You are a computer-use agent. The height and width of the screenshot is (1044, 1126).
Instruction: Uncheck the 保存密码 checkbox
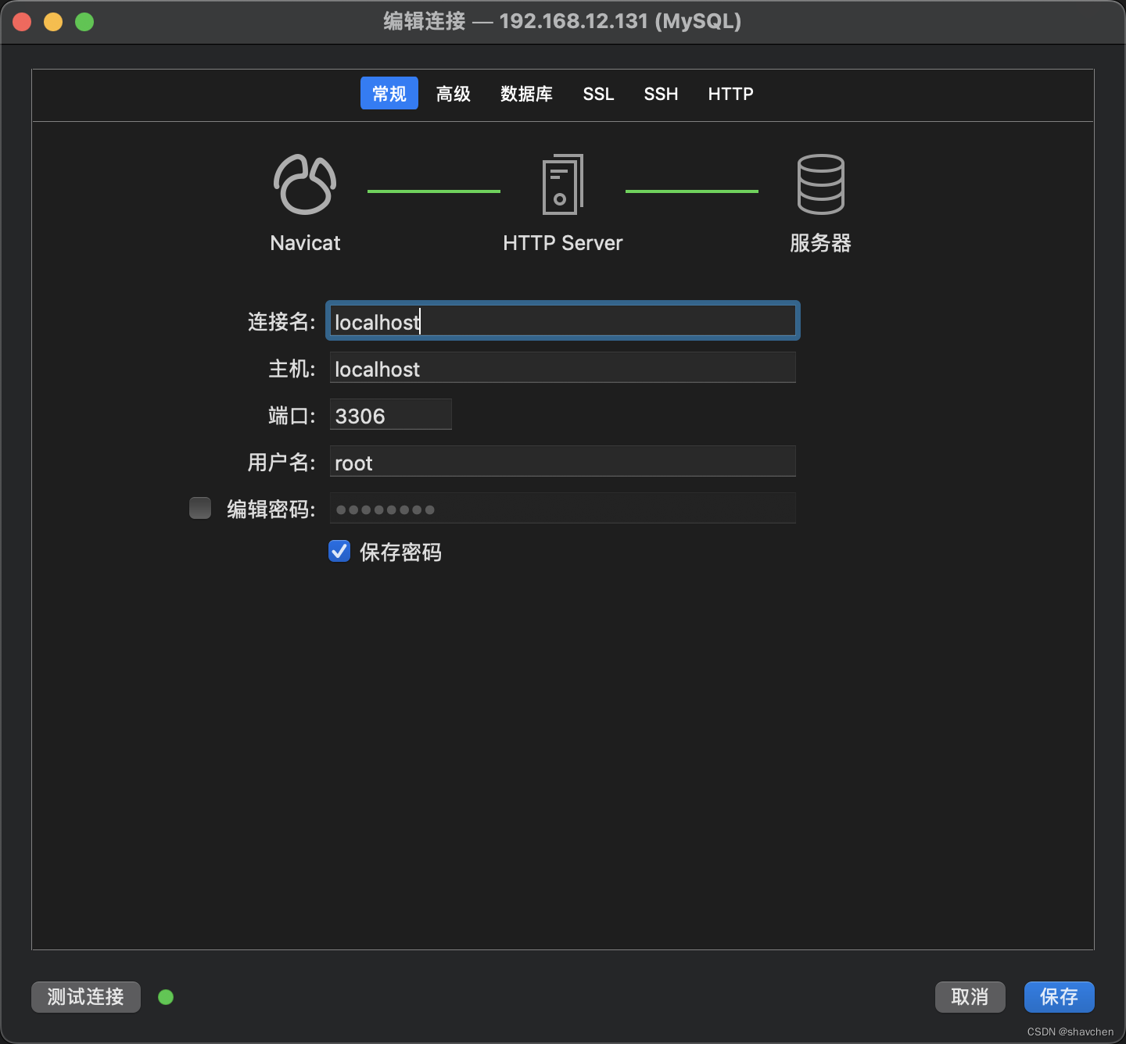click(339, 551)
